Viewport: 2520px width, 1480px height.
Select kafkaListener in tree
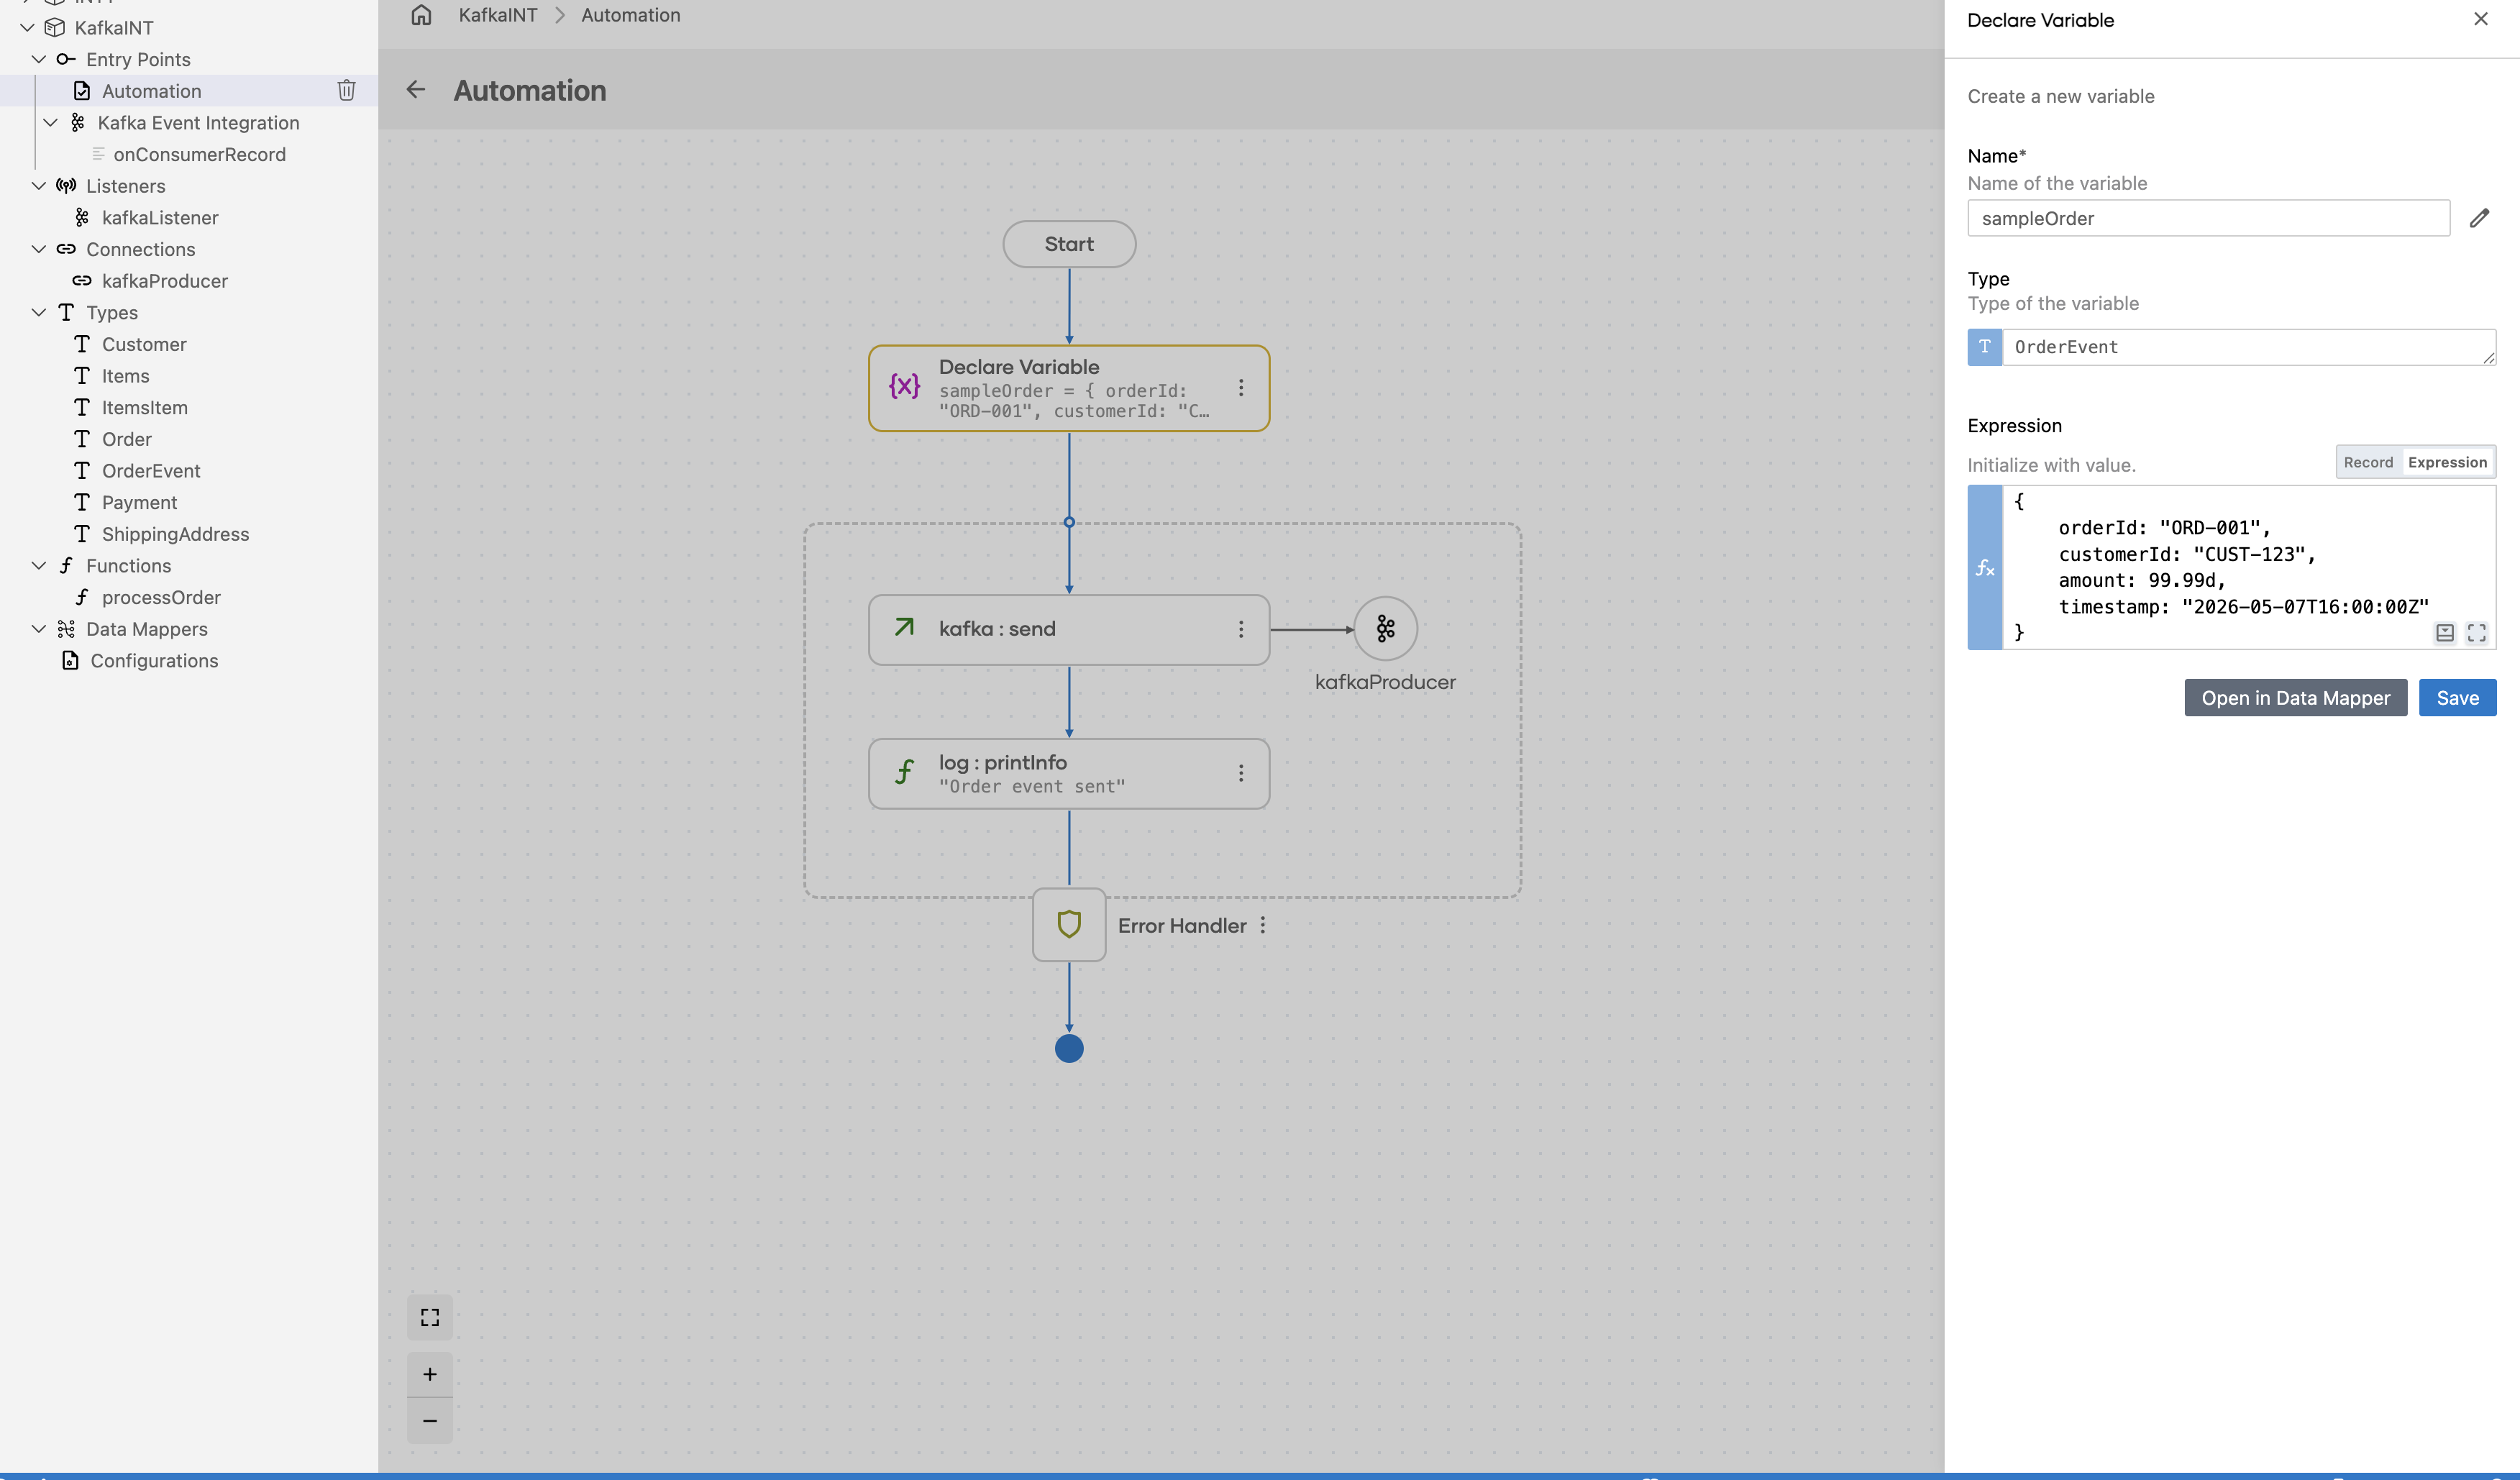160,218
